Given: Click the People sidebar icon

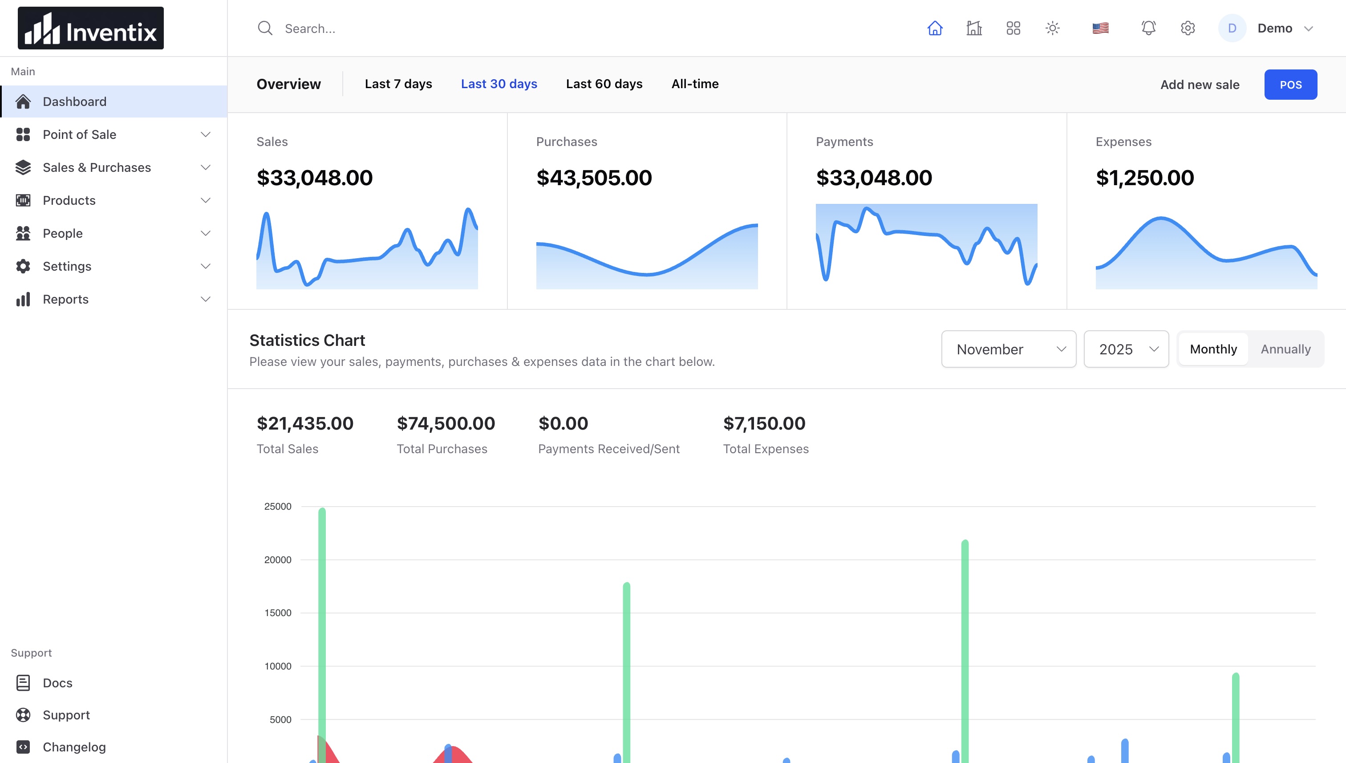Looking at the screenshot, I should 23,234.
